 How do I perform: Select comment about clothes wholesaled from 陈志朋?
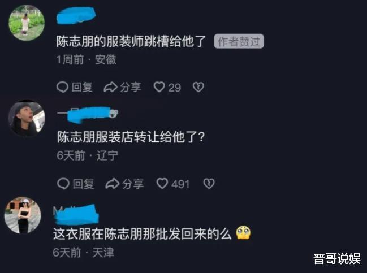point(152,233)
